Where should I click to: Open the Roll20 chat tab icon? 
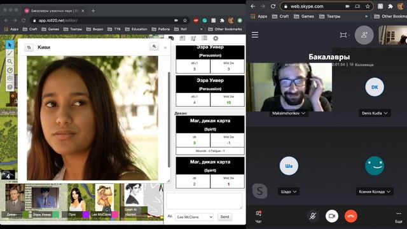tap(171, 38)
